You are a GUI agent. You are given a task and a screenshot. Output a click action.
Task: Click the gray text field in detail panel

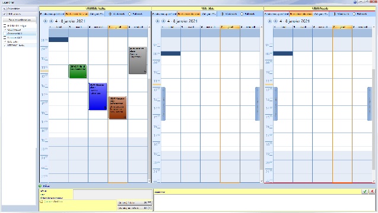pyautogui.click(x=113, y=195)
